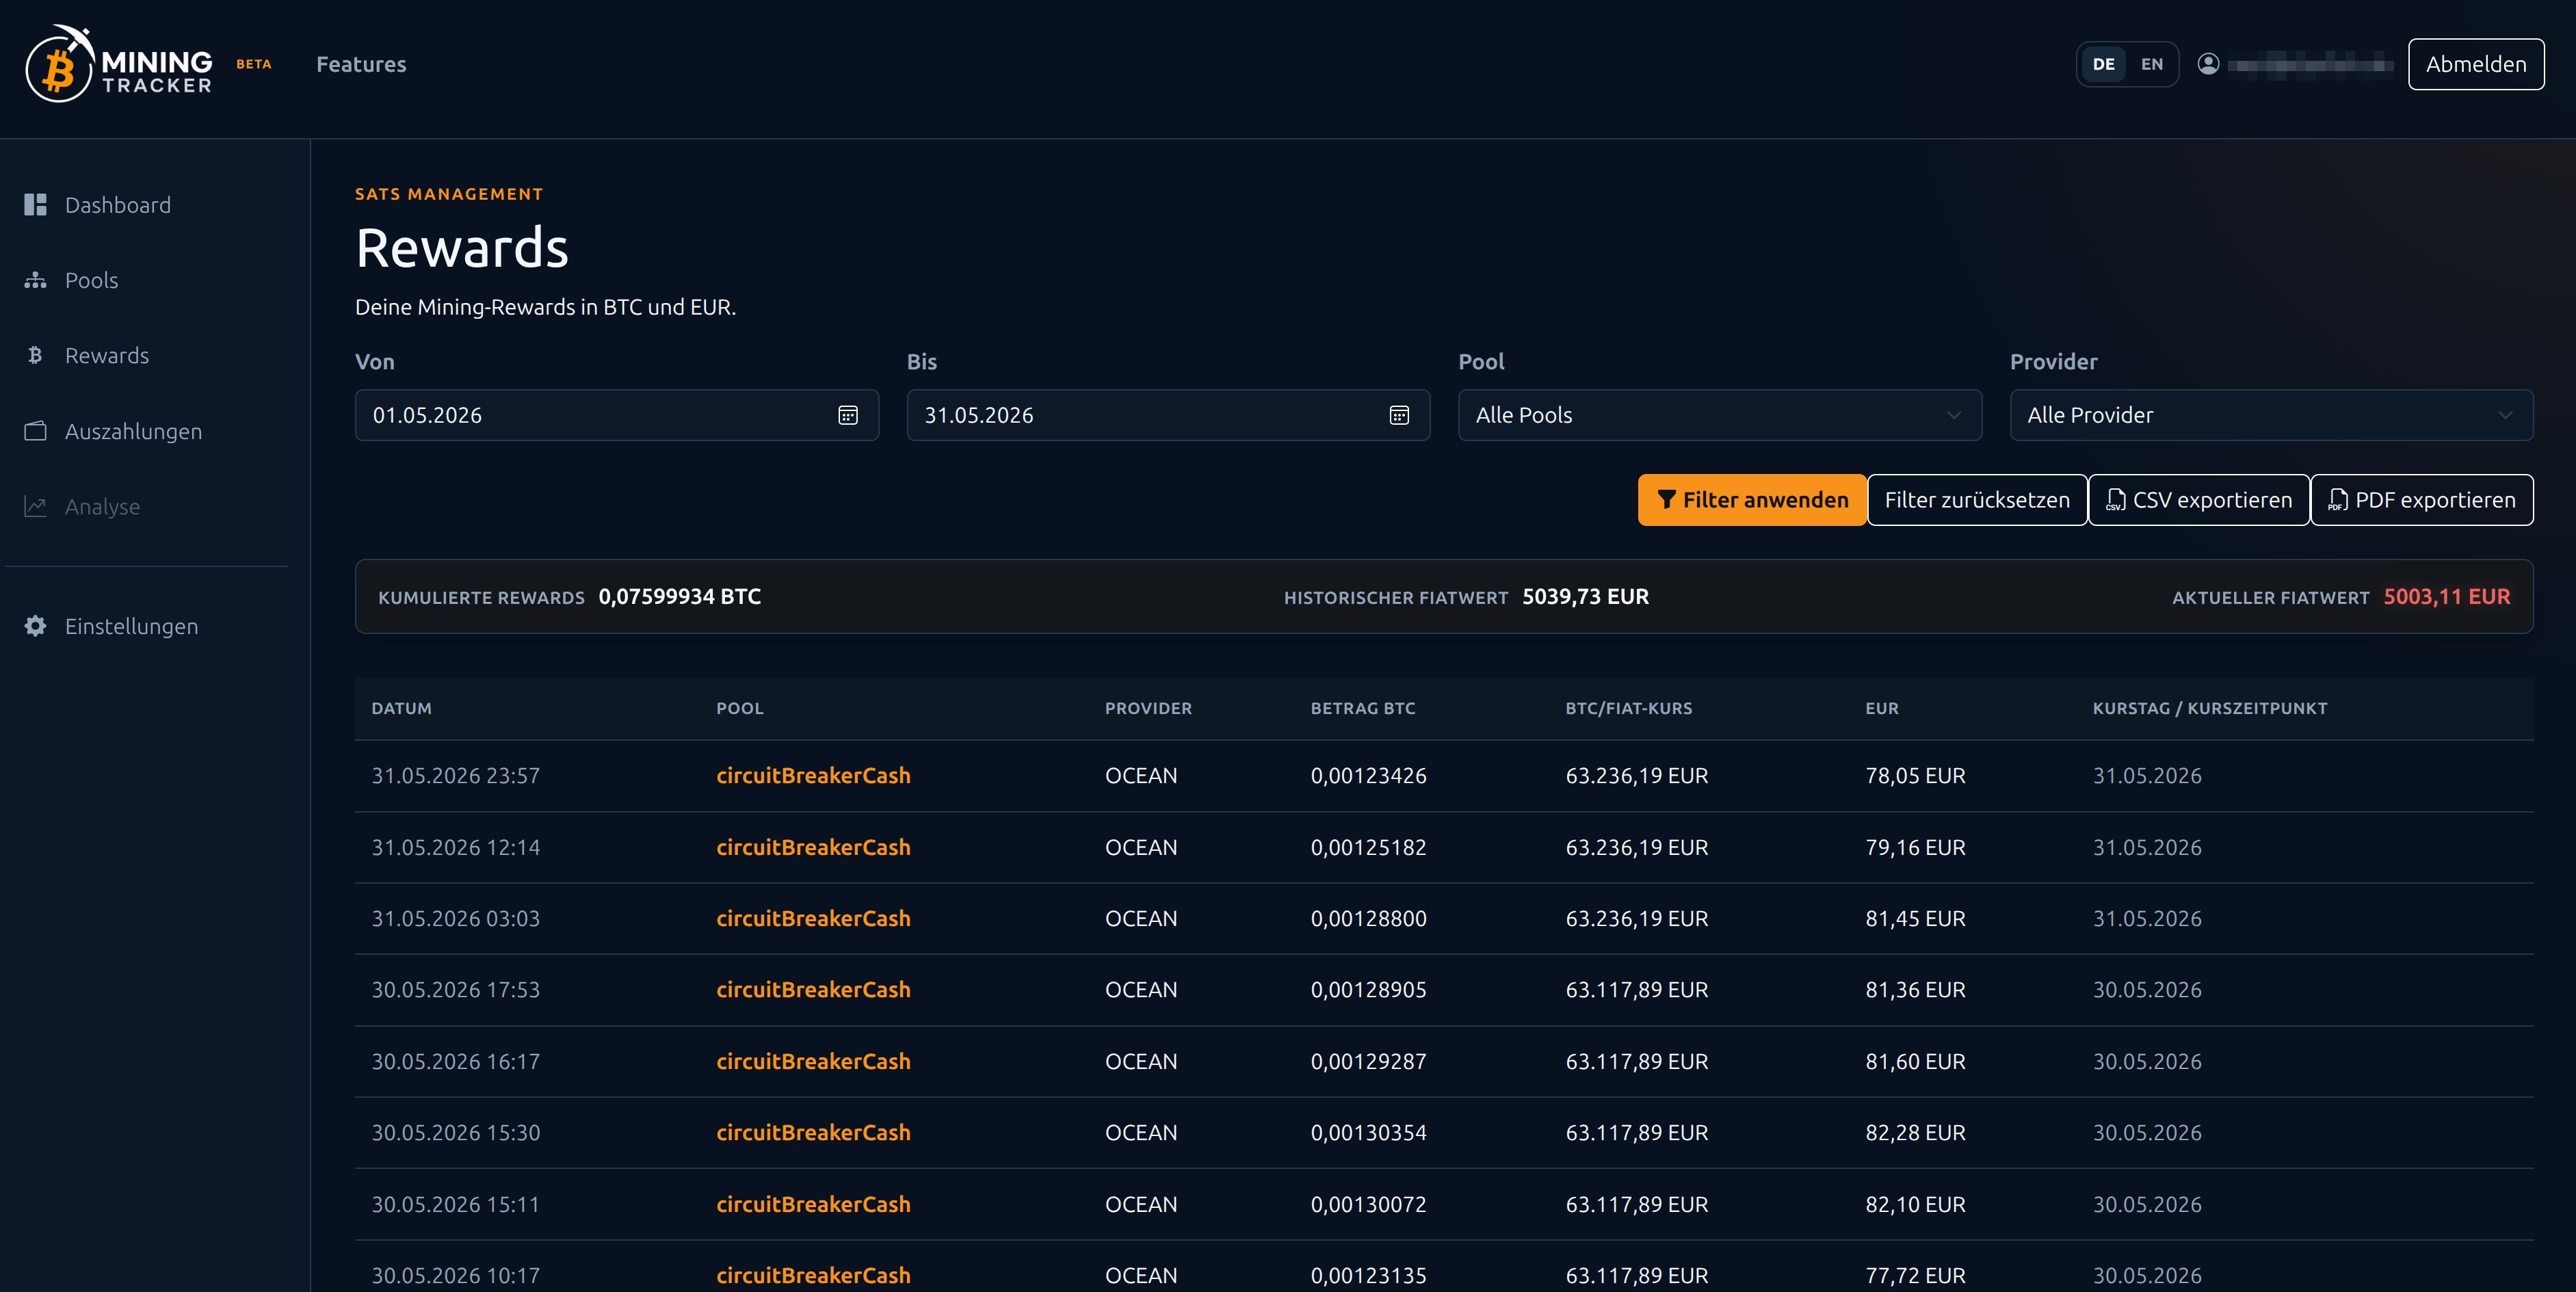Image resolution: width=2576 pixels, height=1292 pixels.
Task: Click the DATUM column header
Action: point(401,708)
